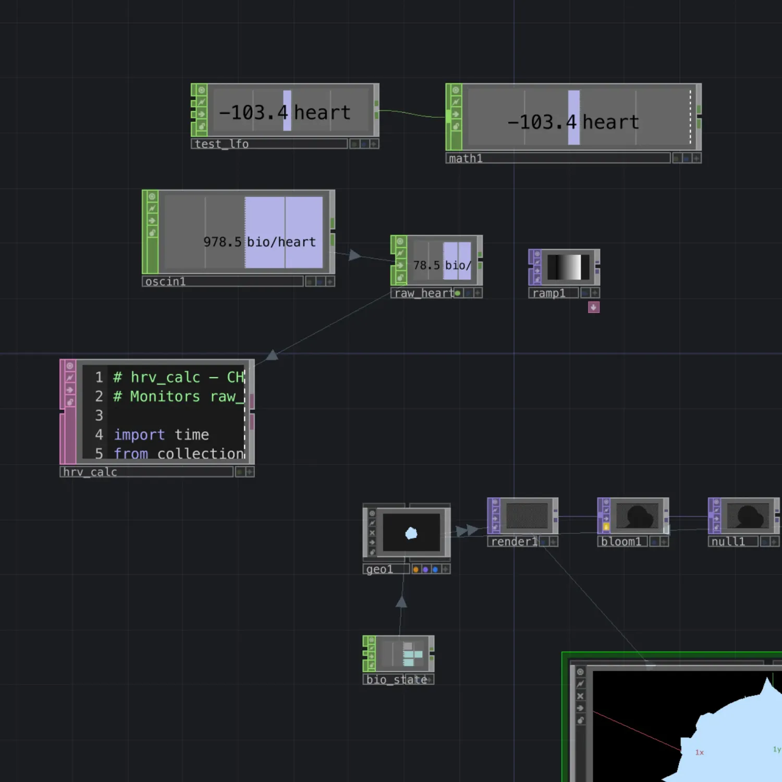The height and width of the screenshot is (782, 782).
Task: Lock the test_lfo node
Action: pyautogui.click(x=201, y=126)
